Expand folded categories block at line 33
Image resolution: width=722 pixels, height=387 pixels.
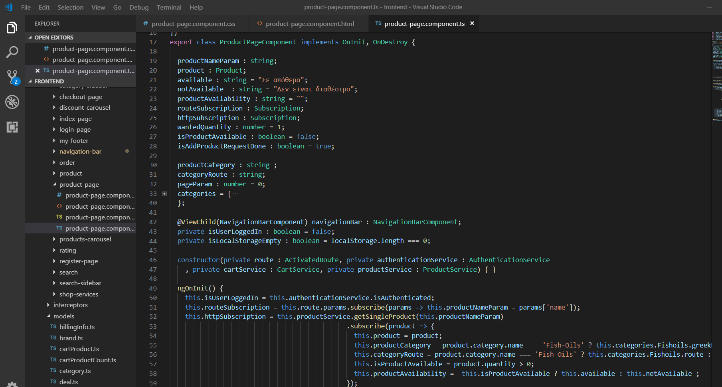(x=164, y=194)
